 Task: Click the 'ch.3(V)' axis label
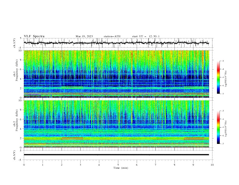[14, 155]
